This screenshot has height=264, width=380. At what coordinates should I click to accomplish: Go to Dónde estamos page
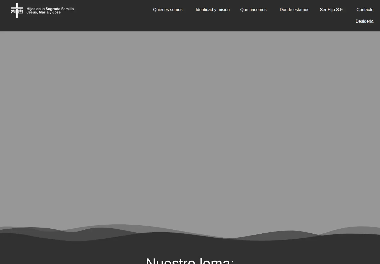pos(294,10)
